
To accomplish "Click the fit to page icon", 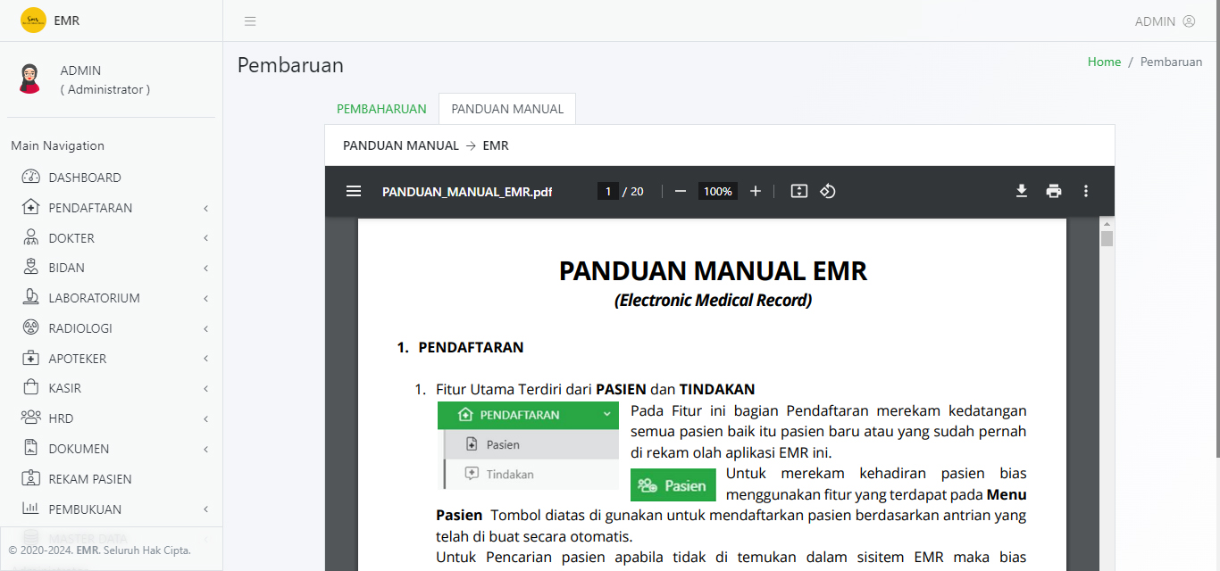I will click(x=799, y=191).
